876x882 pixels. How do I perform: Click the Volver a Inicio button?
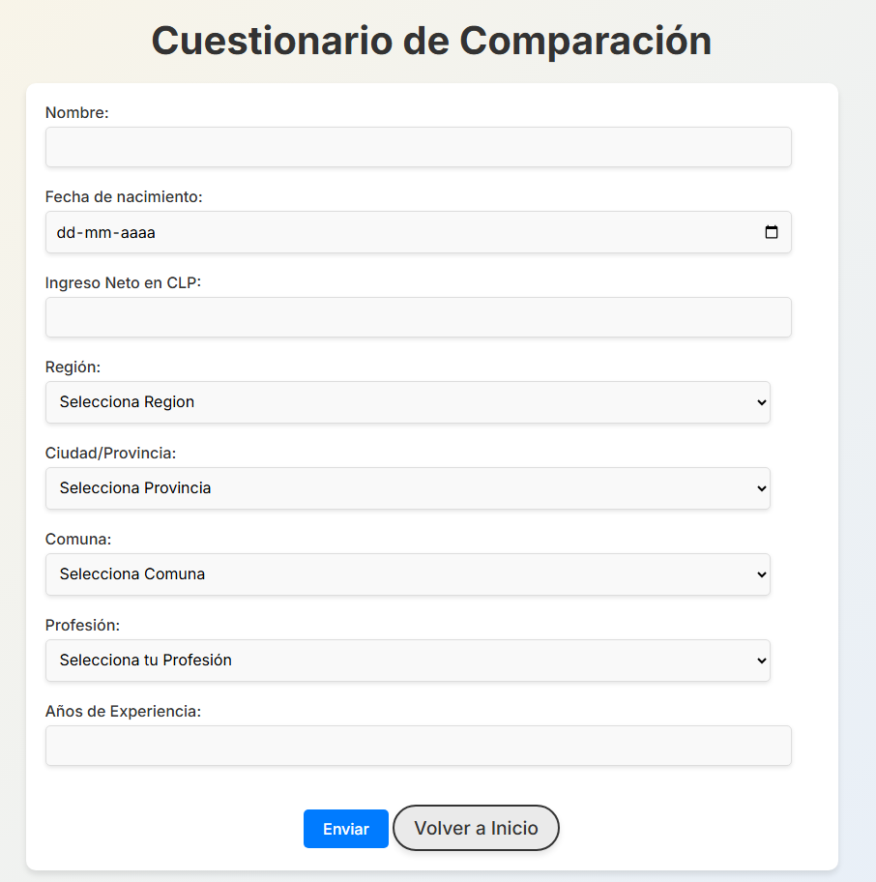(x=476, y=828)
